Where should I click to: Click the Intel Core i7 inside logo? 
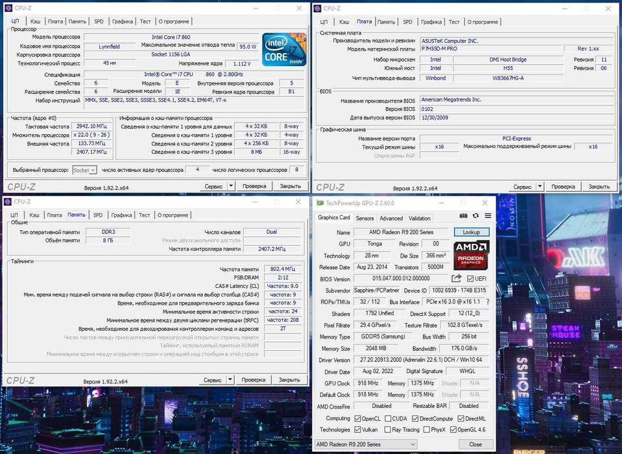point(284,49)
